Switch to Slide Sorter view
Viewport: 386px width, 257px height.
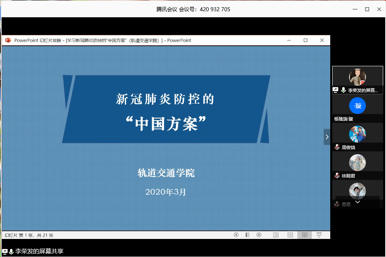[x=290, y=235]
